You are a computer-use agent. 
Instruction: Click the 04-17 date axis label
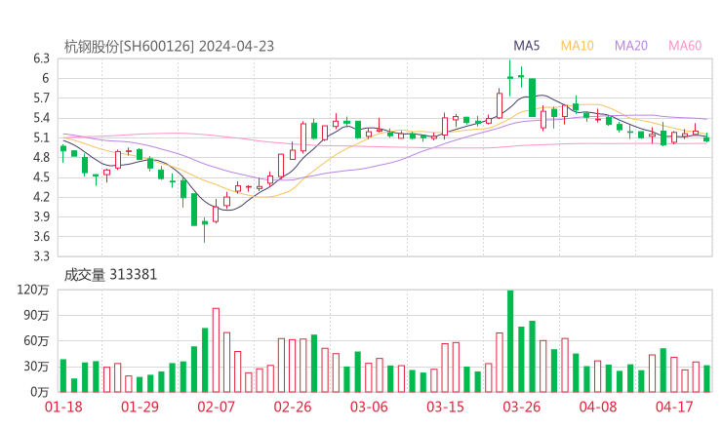click(674, 407)
